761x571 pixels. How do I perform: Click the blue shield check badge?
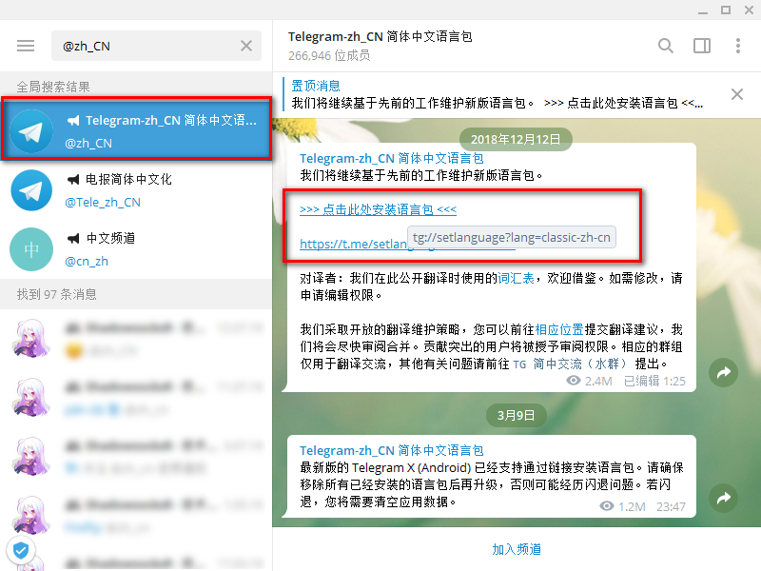(x=20, y=550)
